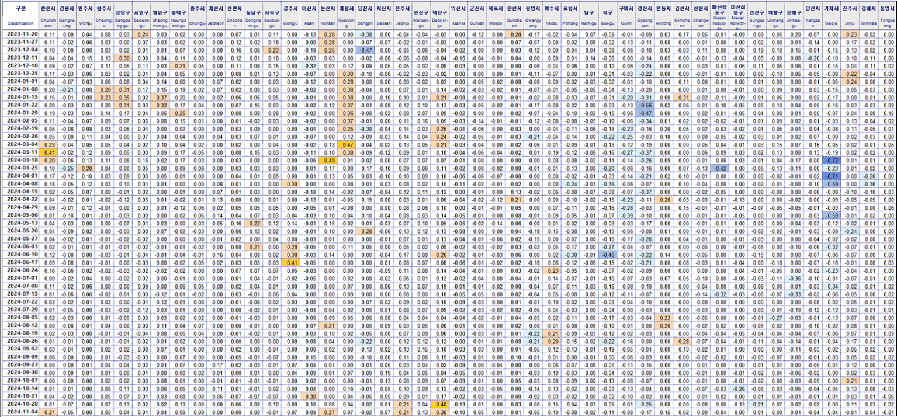Select the 0.41 cell in Chuncheon column
This screenshot has width=897, height=417.
pos(49,151)
